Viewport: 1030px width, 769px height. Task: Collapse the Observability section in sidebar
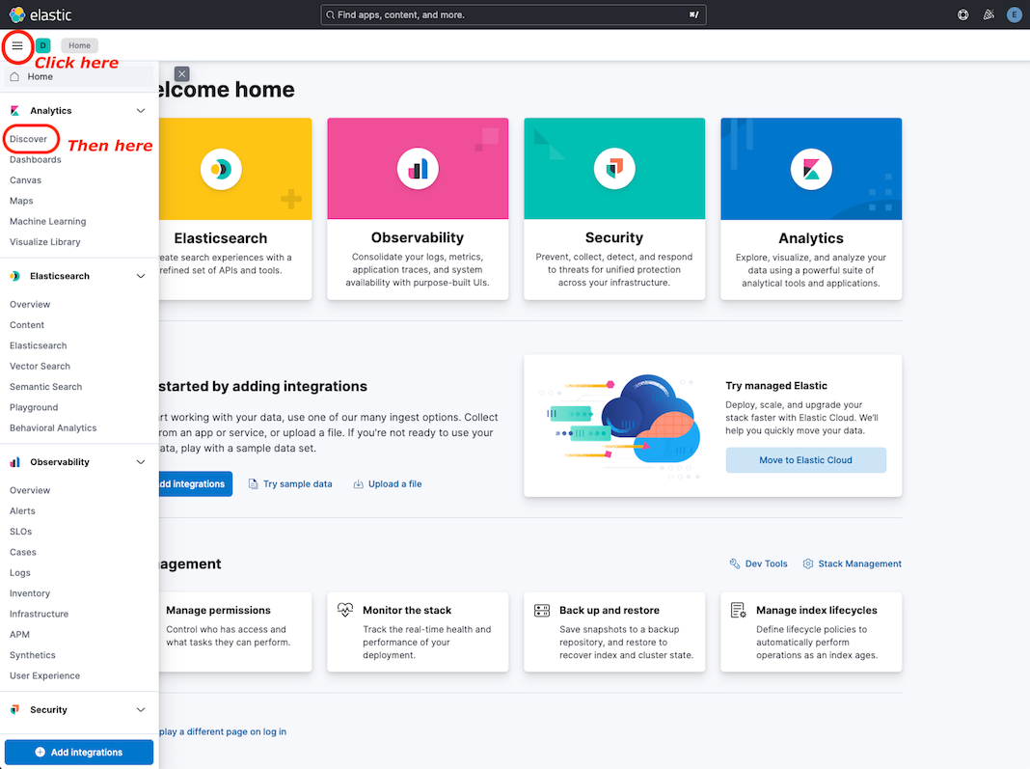(x=141, y=461)
